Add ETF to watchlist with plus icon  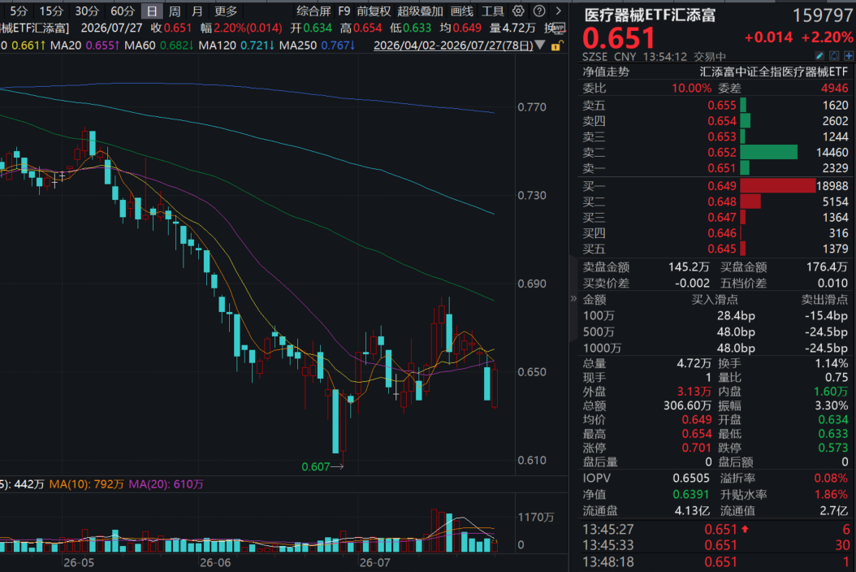click(x=849, y=56)
